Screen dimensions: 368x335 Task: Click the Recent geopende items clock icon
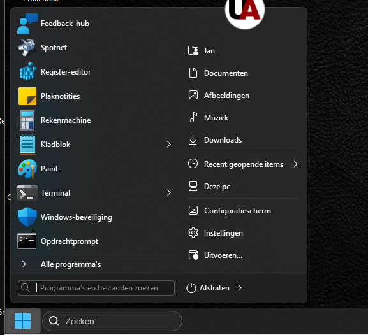click(x=193, y=164)
